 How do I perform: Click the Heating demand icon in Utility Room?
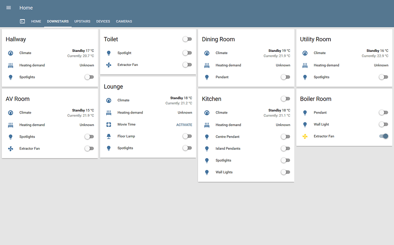305,65
